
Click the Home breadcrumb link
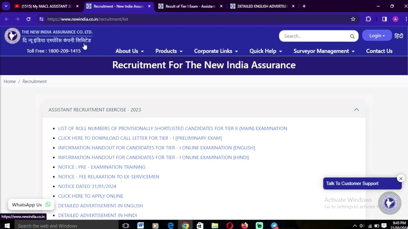pyautogui.click(x=10, y=81)
